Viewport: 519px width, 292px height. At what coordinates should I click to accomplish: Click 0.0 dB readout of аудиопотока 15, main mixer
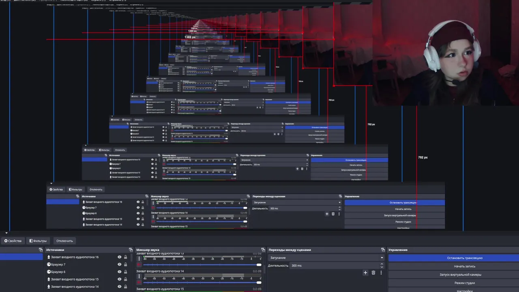click(257, 289)
